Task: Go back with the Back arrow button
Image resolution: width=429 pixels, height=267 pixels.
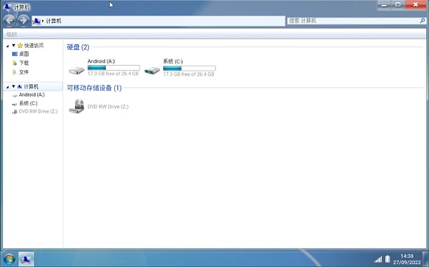Action: coord(9,21)
